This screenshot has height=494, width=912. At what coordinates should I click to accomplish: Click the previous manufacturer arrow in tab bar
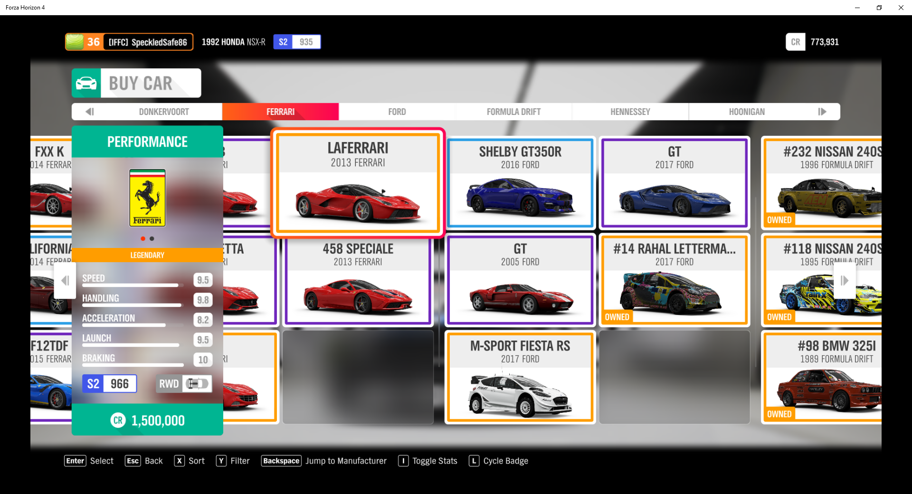pos(89,112)
